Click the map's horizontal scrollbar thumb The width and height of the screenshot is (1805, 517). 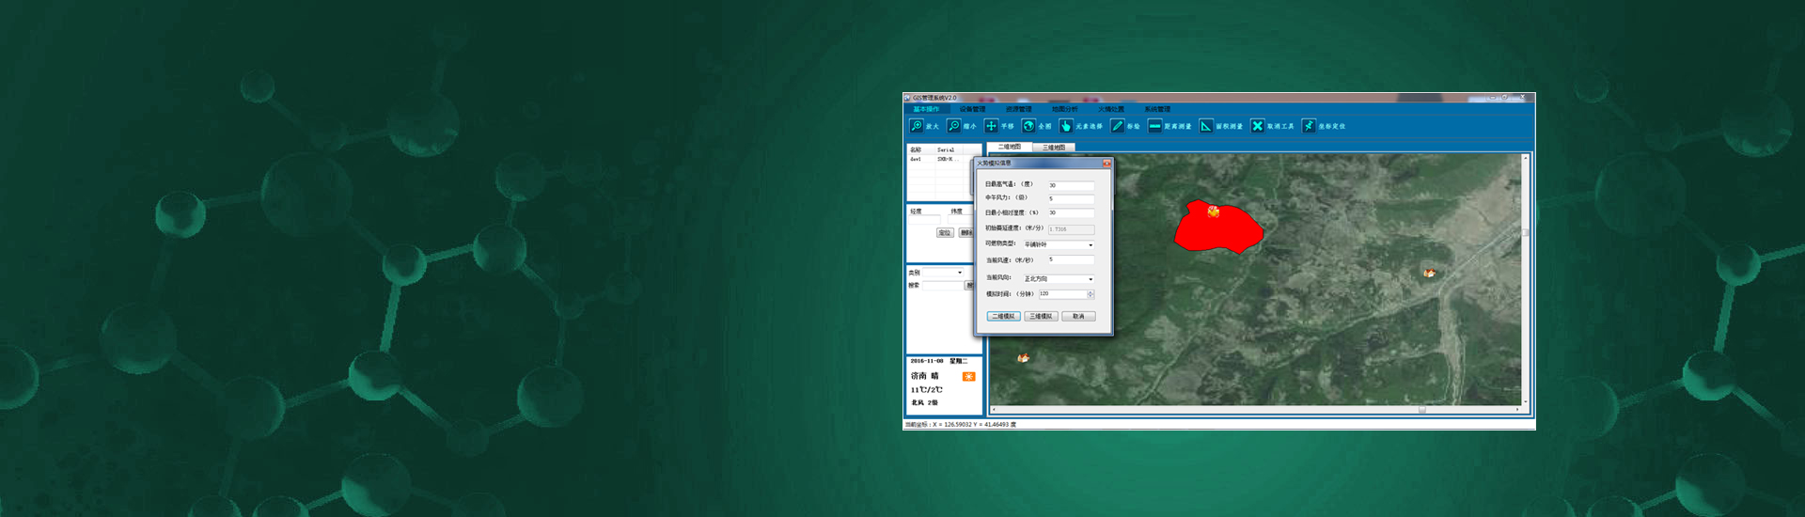pyautogui.click(x=1421, y=410)
